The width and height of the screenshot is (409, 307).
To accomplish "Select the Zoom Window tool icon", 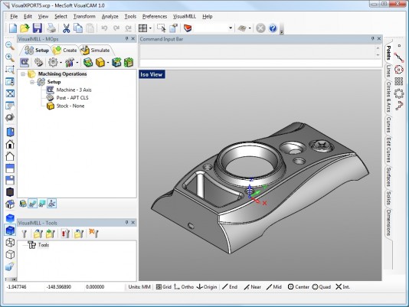I will tap(10, 70).
